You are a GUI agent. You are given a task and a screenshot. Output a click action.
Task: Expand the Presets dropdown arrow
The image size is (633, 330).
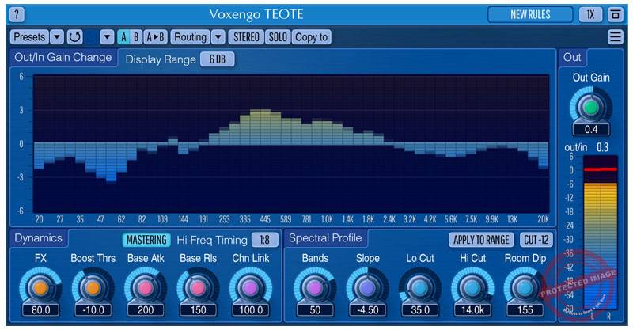[x=57, y=37]
